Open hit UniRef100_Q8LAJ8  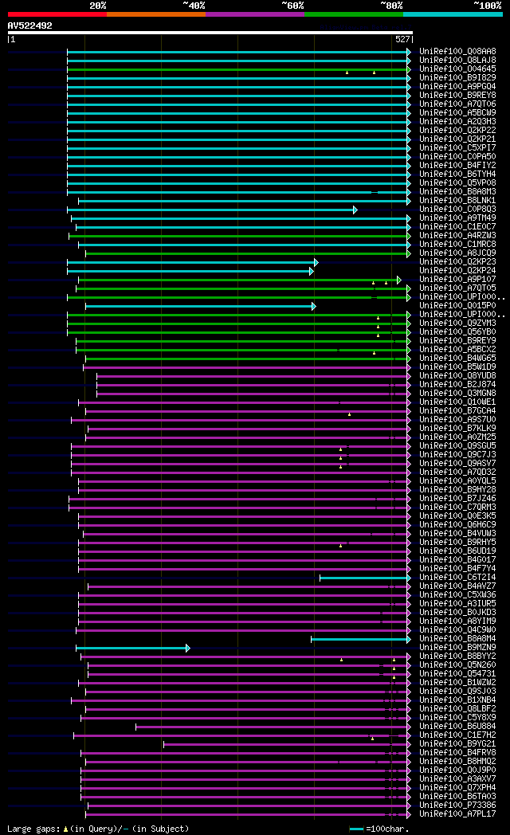tap(457, 61)
